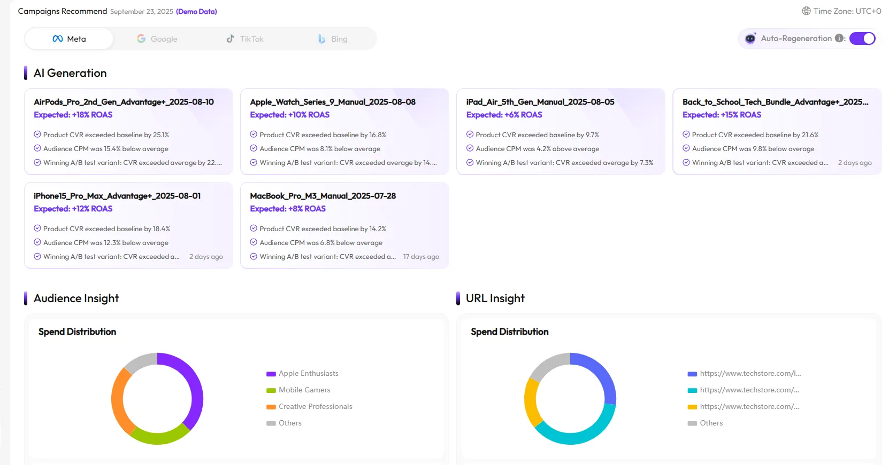Open the Apple_Watch_Series_9_Manual campaign title

pos(333,102)
